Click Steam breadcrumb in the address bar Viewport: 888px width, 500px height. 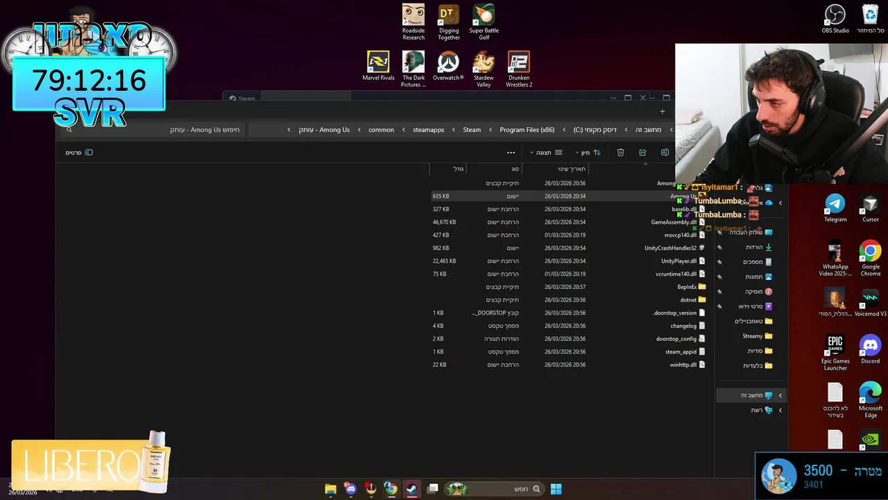click(472, 130)
